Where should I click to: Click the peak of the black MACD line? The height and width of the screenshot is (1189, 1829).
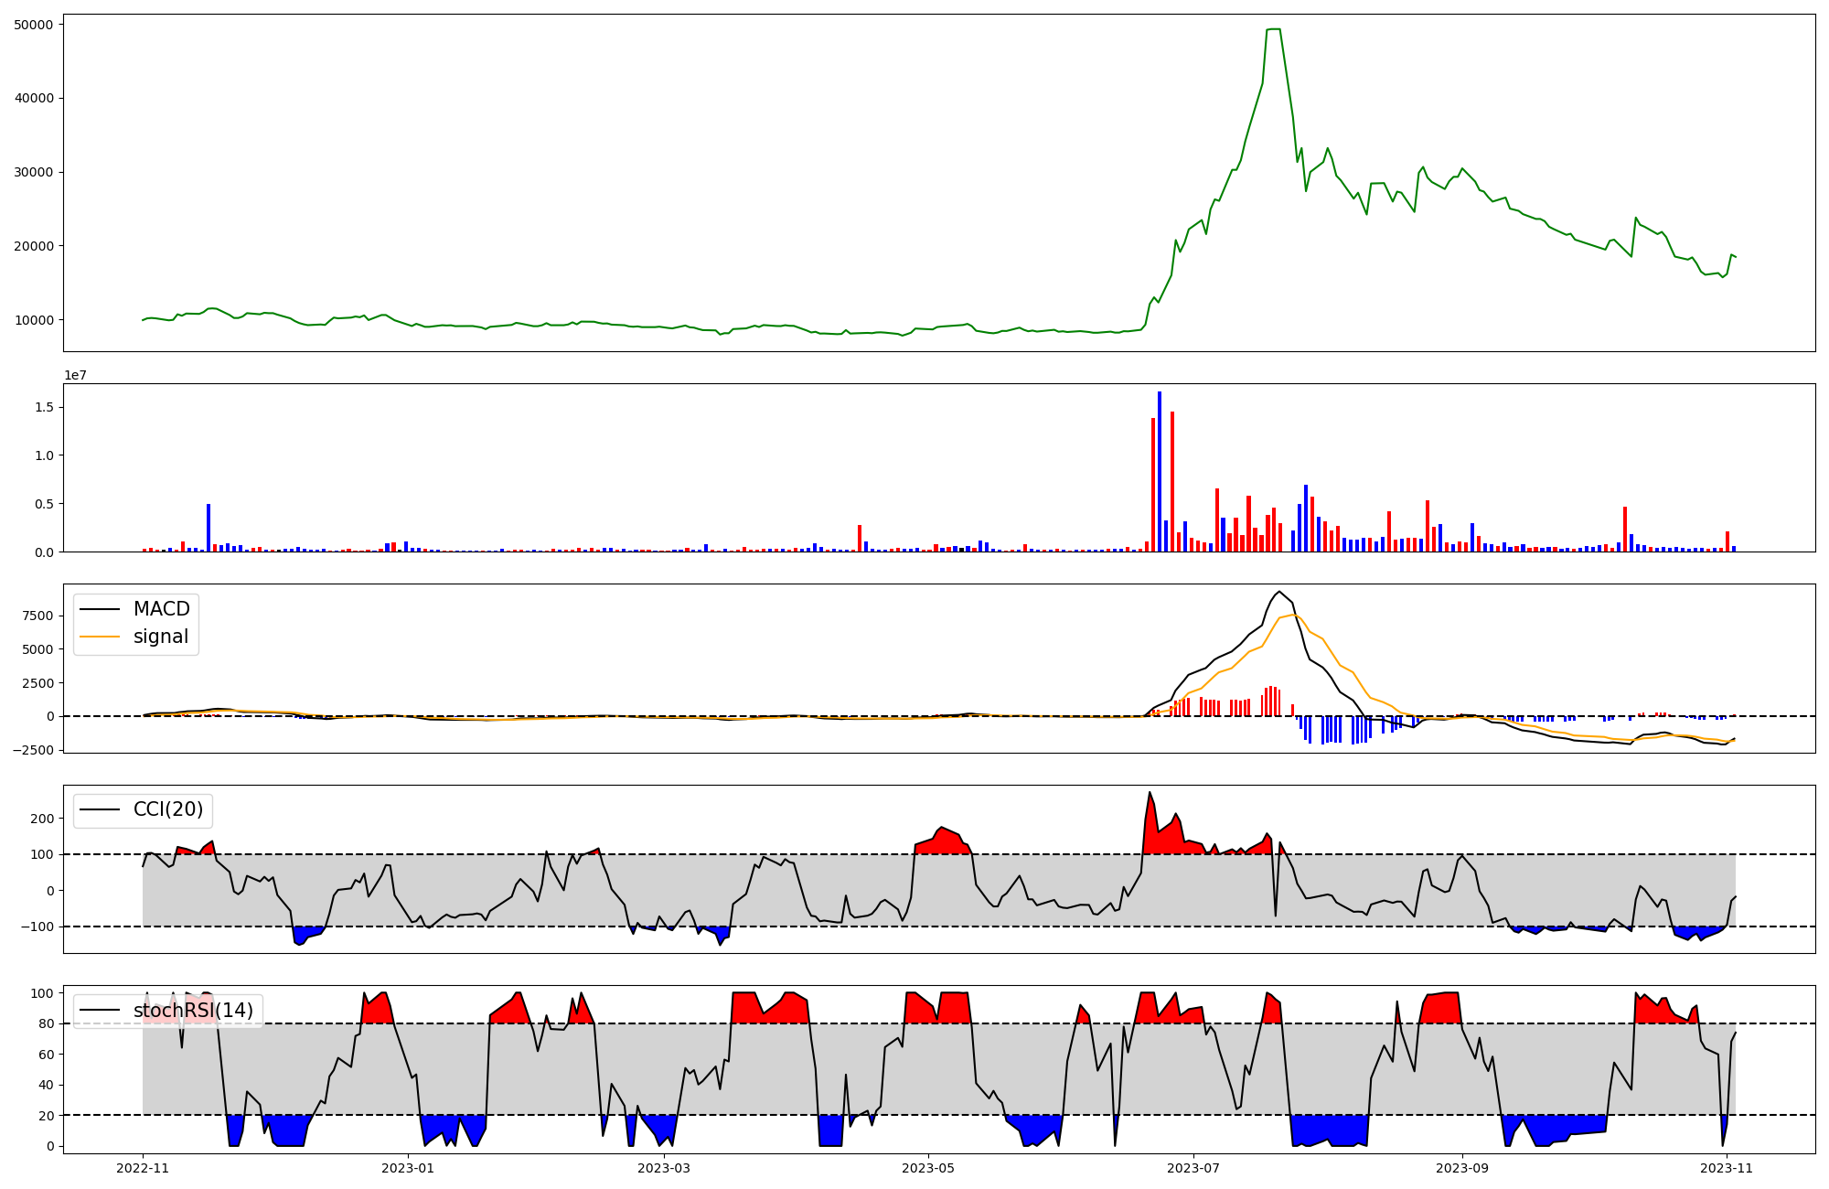(x=1279, y=592)
